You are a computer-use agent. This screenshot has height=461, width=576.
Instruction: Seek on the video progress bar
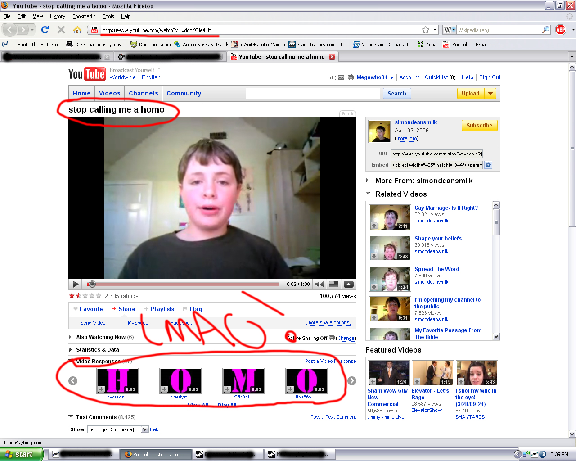(x=183, y=284)
